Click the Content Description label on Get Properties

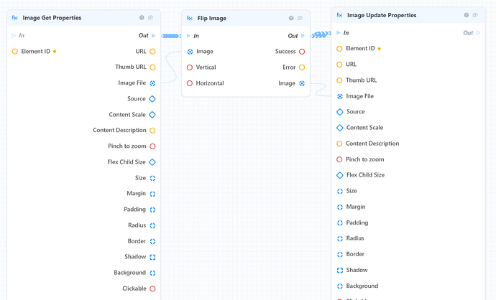(x=119, y=130)
